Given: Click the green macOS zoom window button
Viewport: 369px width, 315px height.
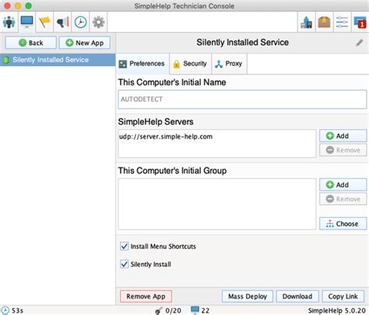Looking at the screenshot, I should tap(29, 5).
